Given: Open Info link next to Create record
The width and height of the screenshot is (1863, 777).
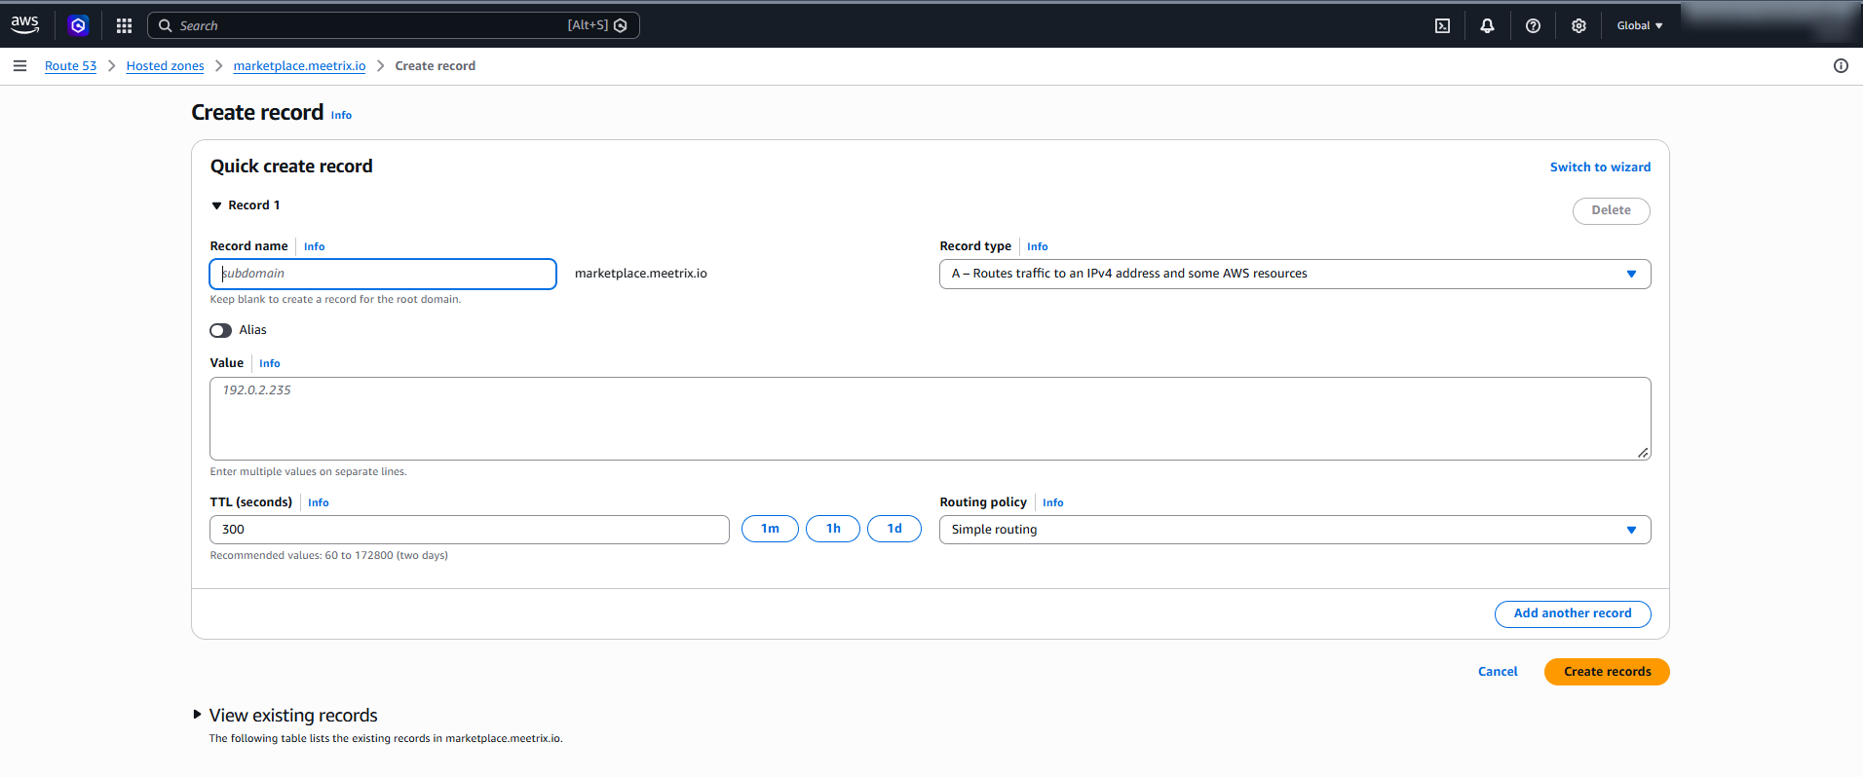Looking at the screenshot, I should [x=341, y=115].
